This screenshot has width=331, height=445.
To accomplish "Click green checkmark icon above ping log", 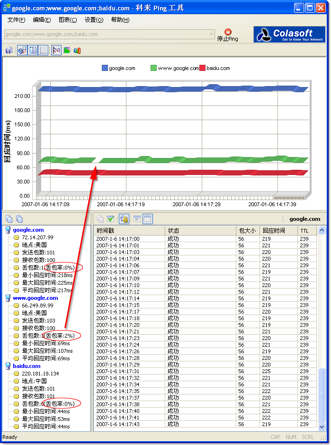I will pyautogui.click(x=110, y=218).
